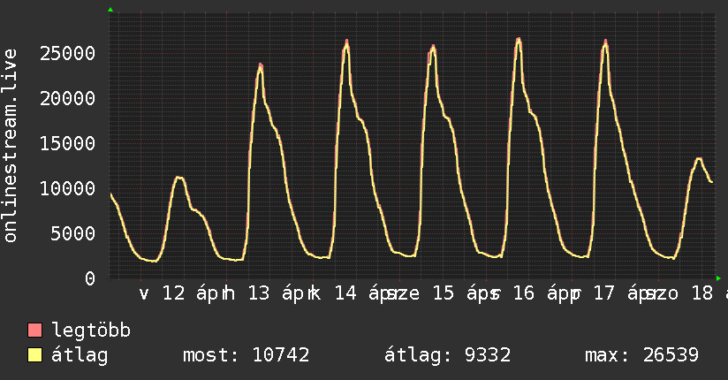Screen dimensions: 728x380
Task: Select the legtöbb legend label
Action: point(92,331)
